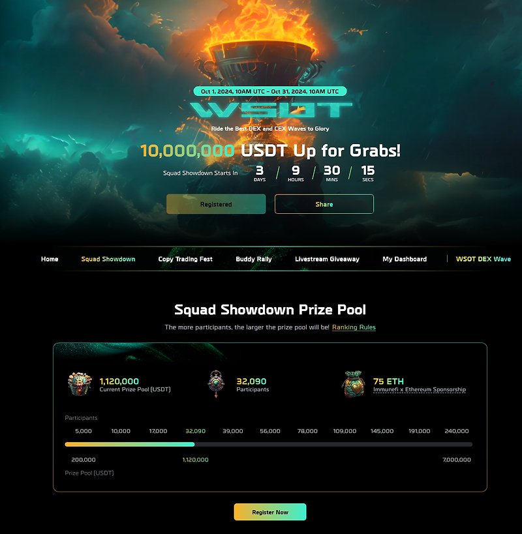Go to Buddy Rally tab

pos(254,259)
